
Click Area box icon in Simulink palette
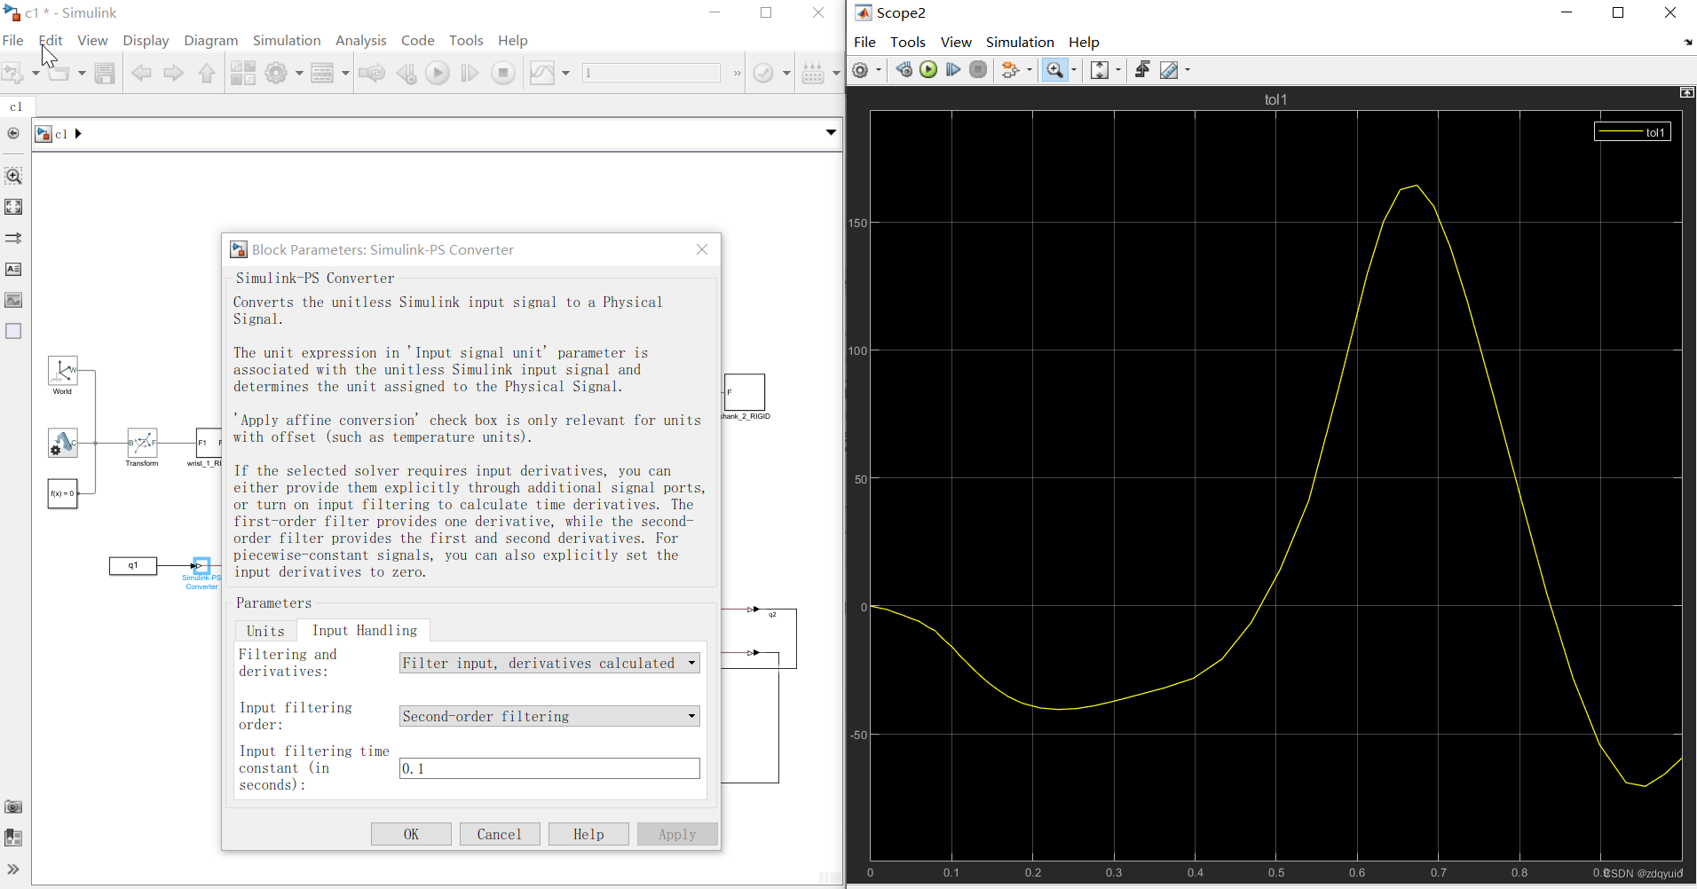(x=13, y=331)
